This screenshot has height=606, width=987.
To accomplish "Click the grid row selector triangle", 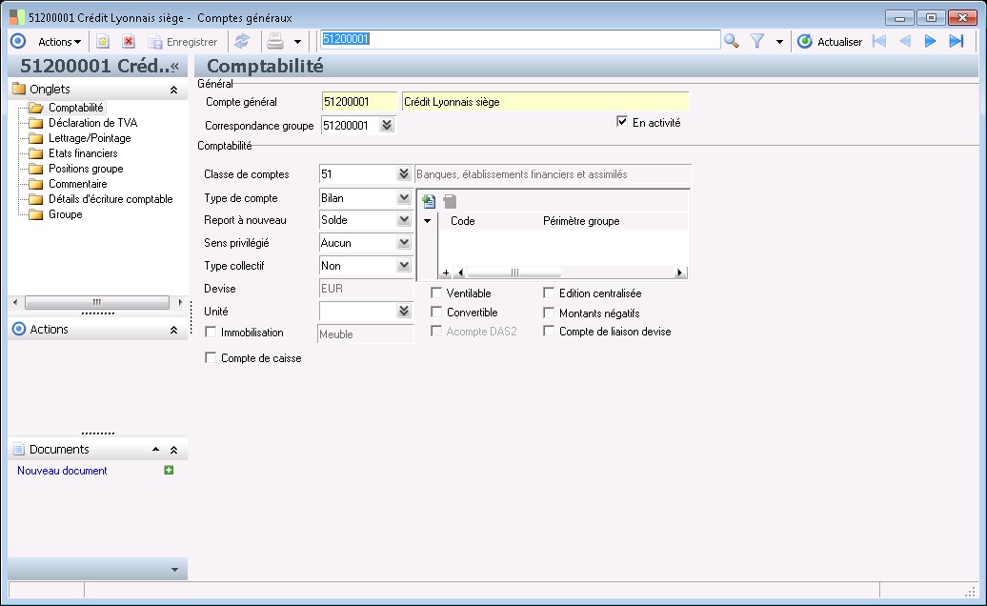I will pyautogui.click(x=428, y=221).
